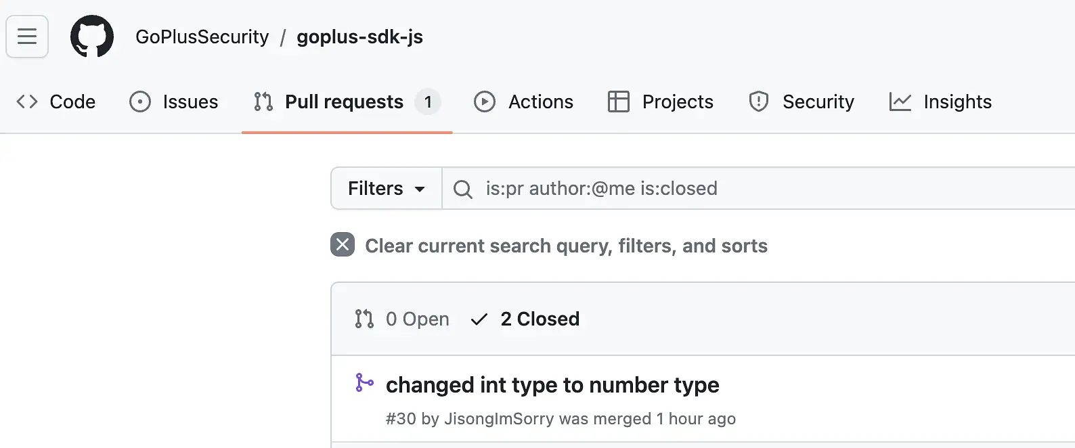The width and height of the screenshot is (1075, 448).
Task: Expand the Filters dropdown
Action: [x=387, y=188]
